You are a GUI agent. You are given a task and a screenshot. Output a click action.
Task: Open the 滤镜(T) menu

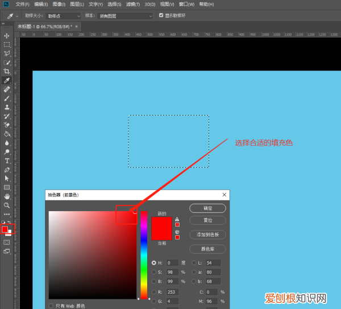[131, 4]
